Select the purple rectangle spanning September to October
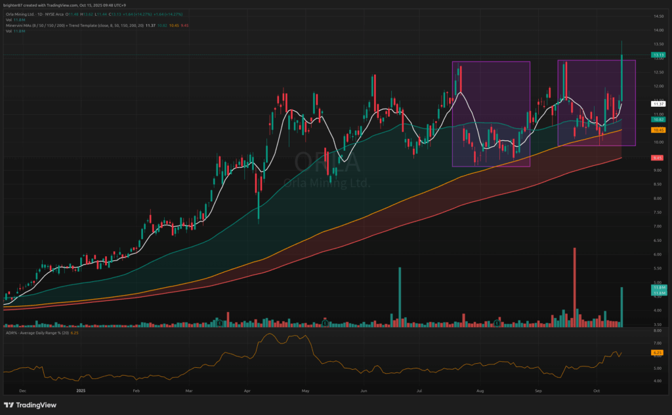 [597, 103]
